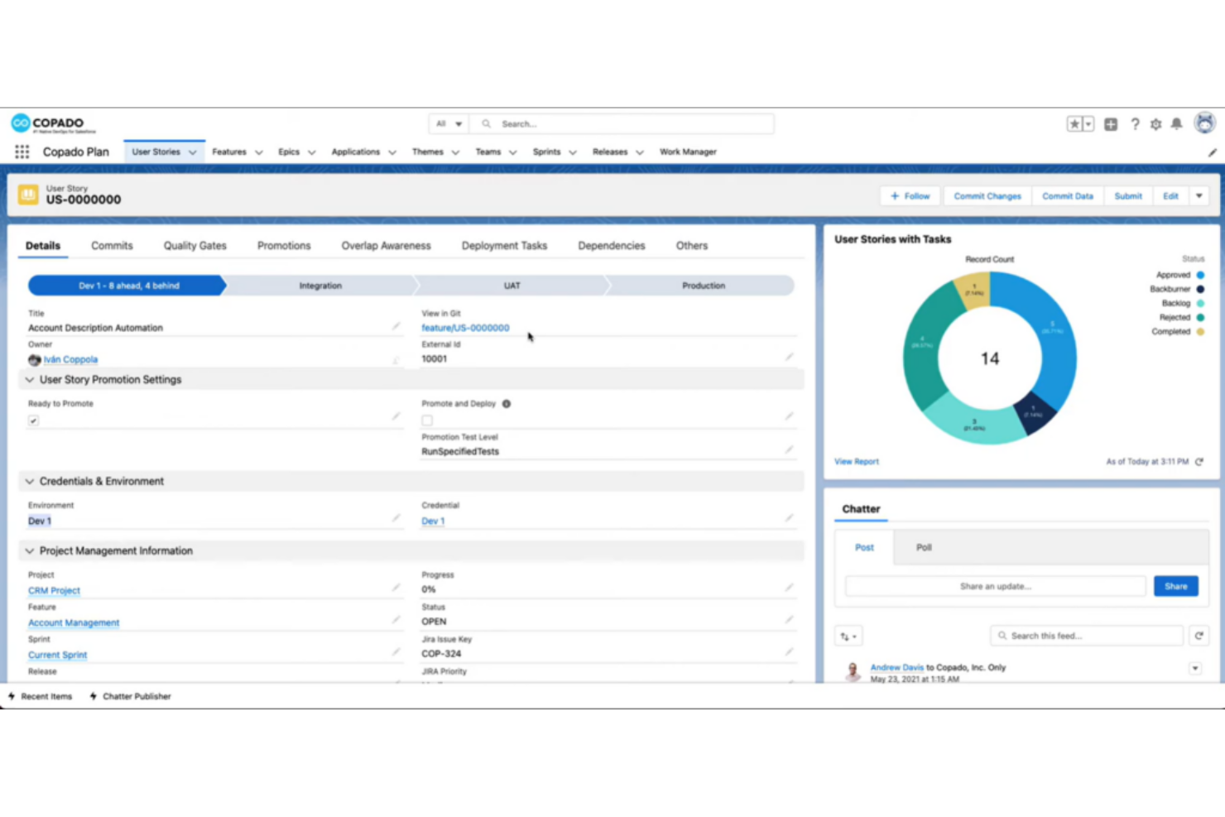The image size is (1225, 817).
Task: Click the Backburner legend color dot
Action: [1200, 289]
